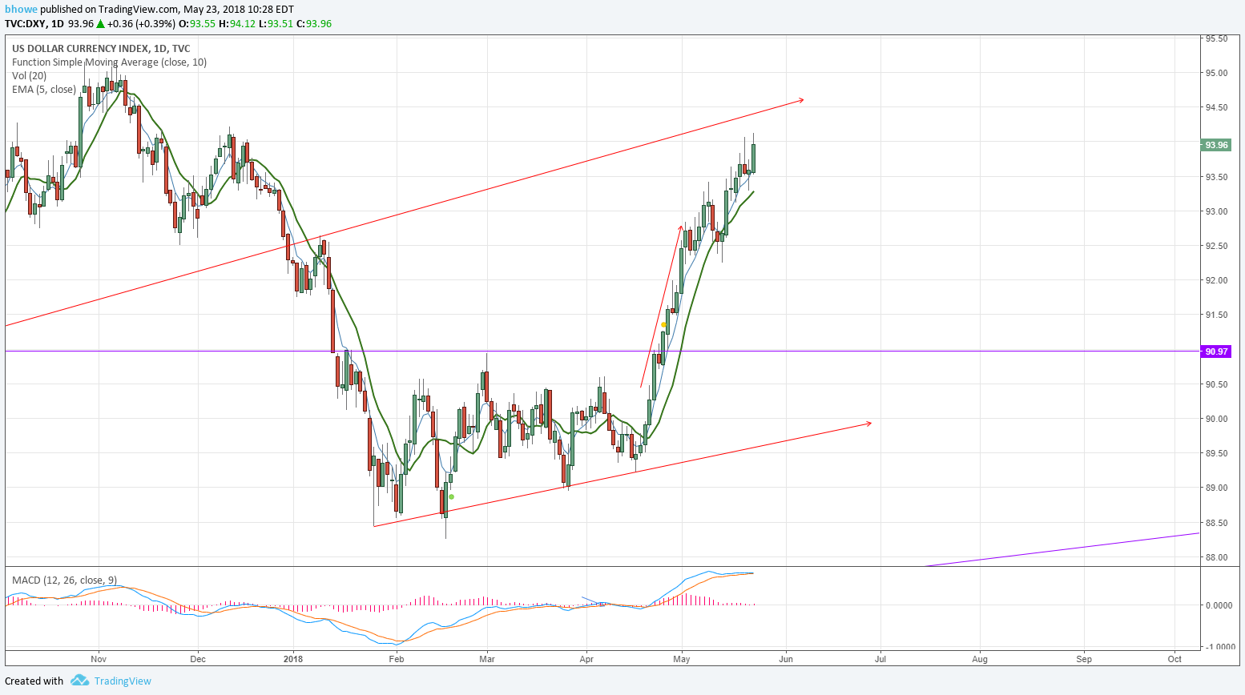Click the Oct date axis label
This screenshot has width=1245, height=695.
click(1174, 660)
